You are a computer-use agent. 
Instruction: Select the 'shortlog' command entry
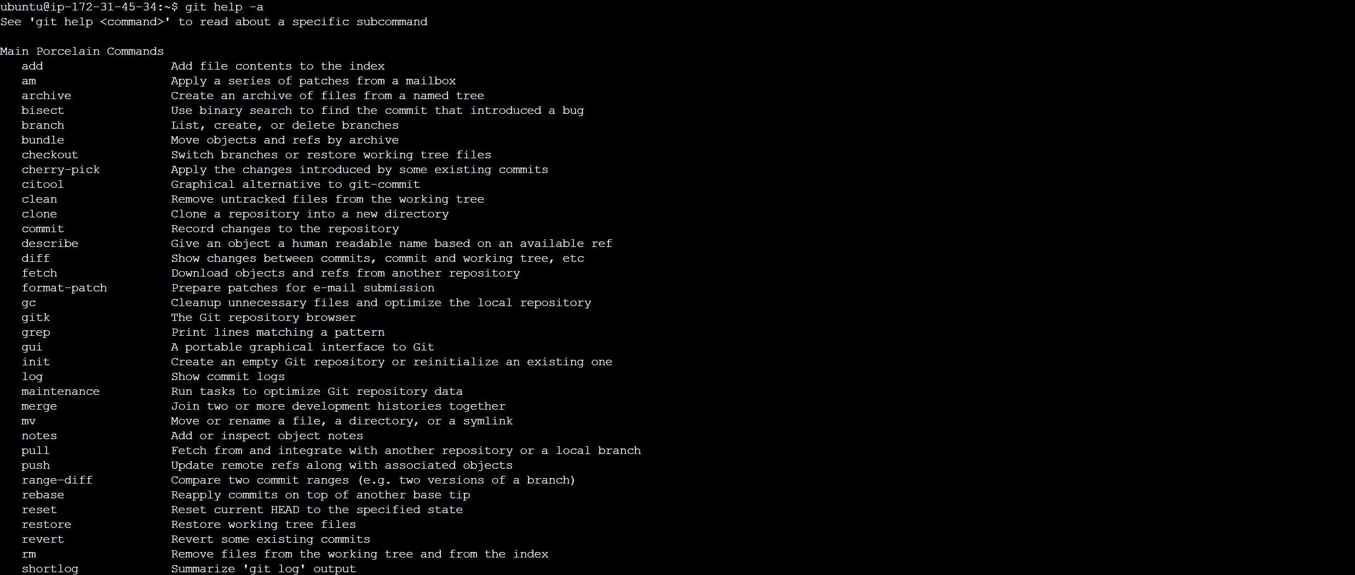click(x=50, y=569)
